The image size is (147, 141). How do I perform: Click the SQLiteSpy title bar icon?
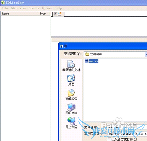pyautogui.click(x=3, y=3)
